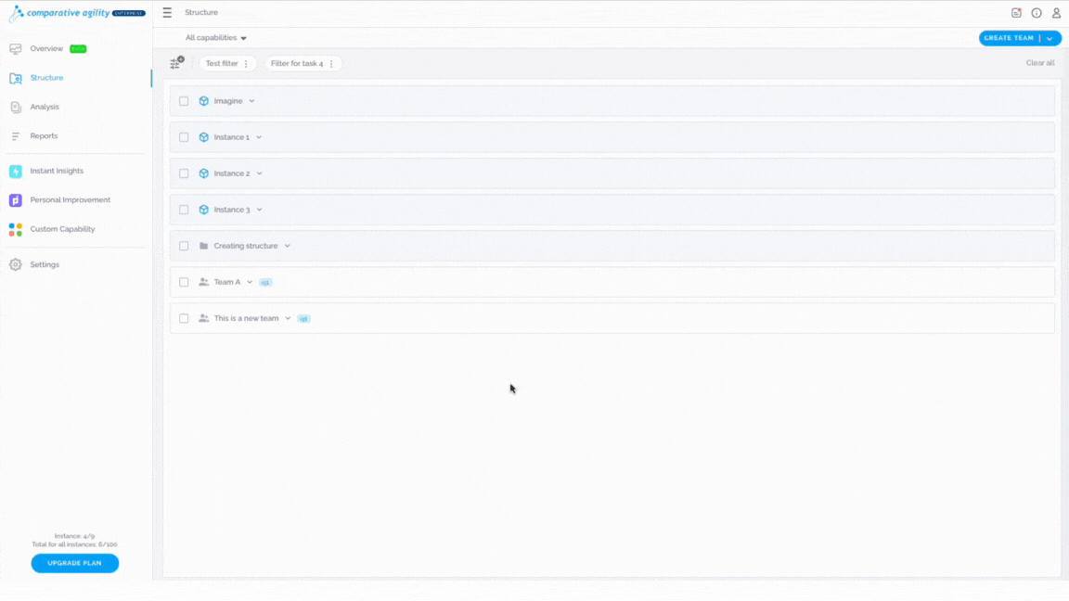The height and width of the screenshot is (601, 1069).
Task: Open Reports in sidebar
Action: pyautogui.click(x=44, y=136)
